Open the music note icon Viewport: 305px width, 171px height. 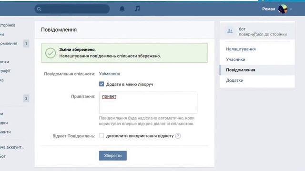pos(137,9)
